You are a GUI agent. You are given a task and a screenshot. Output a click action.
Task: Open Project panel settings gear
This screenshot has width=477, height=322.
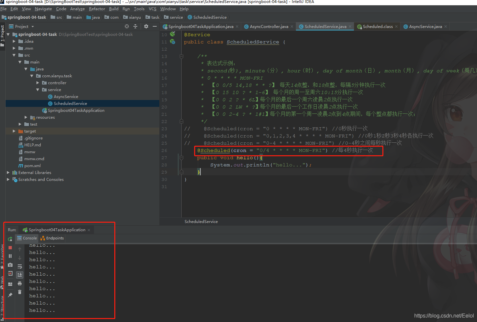point(146,26)
